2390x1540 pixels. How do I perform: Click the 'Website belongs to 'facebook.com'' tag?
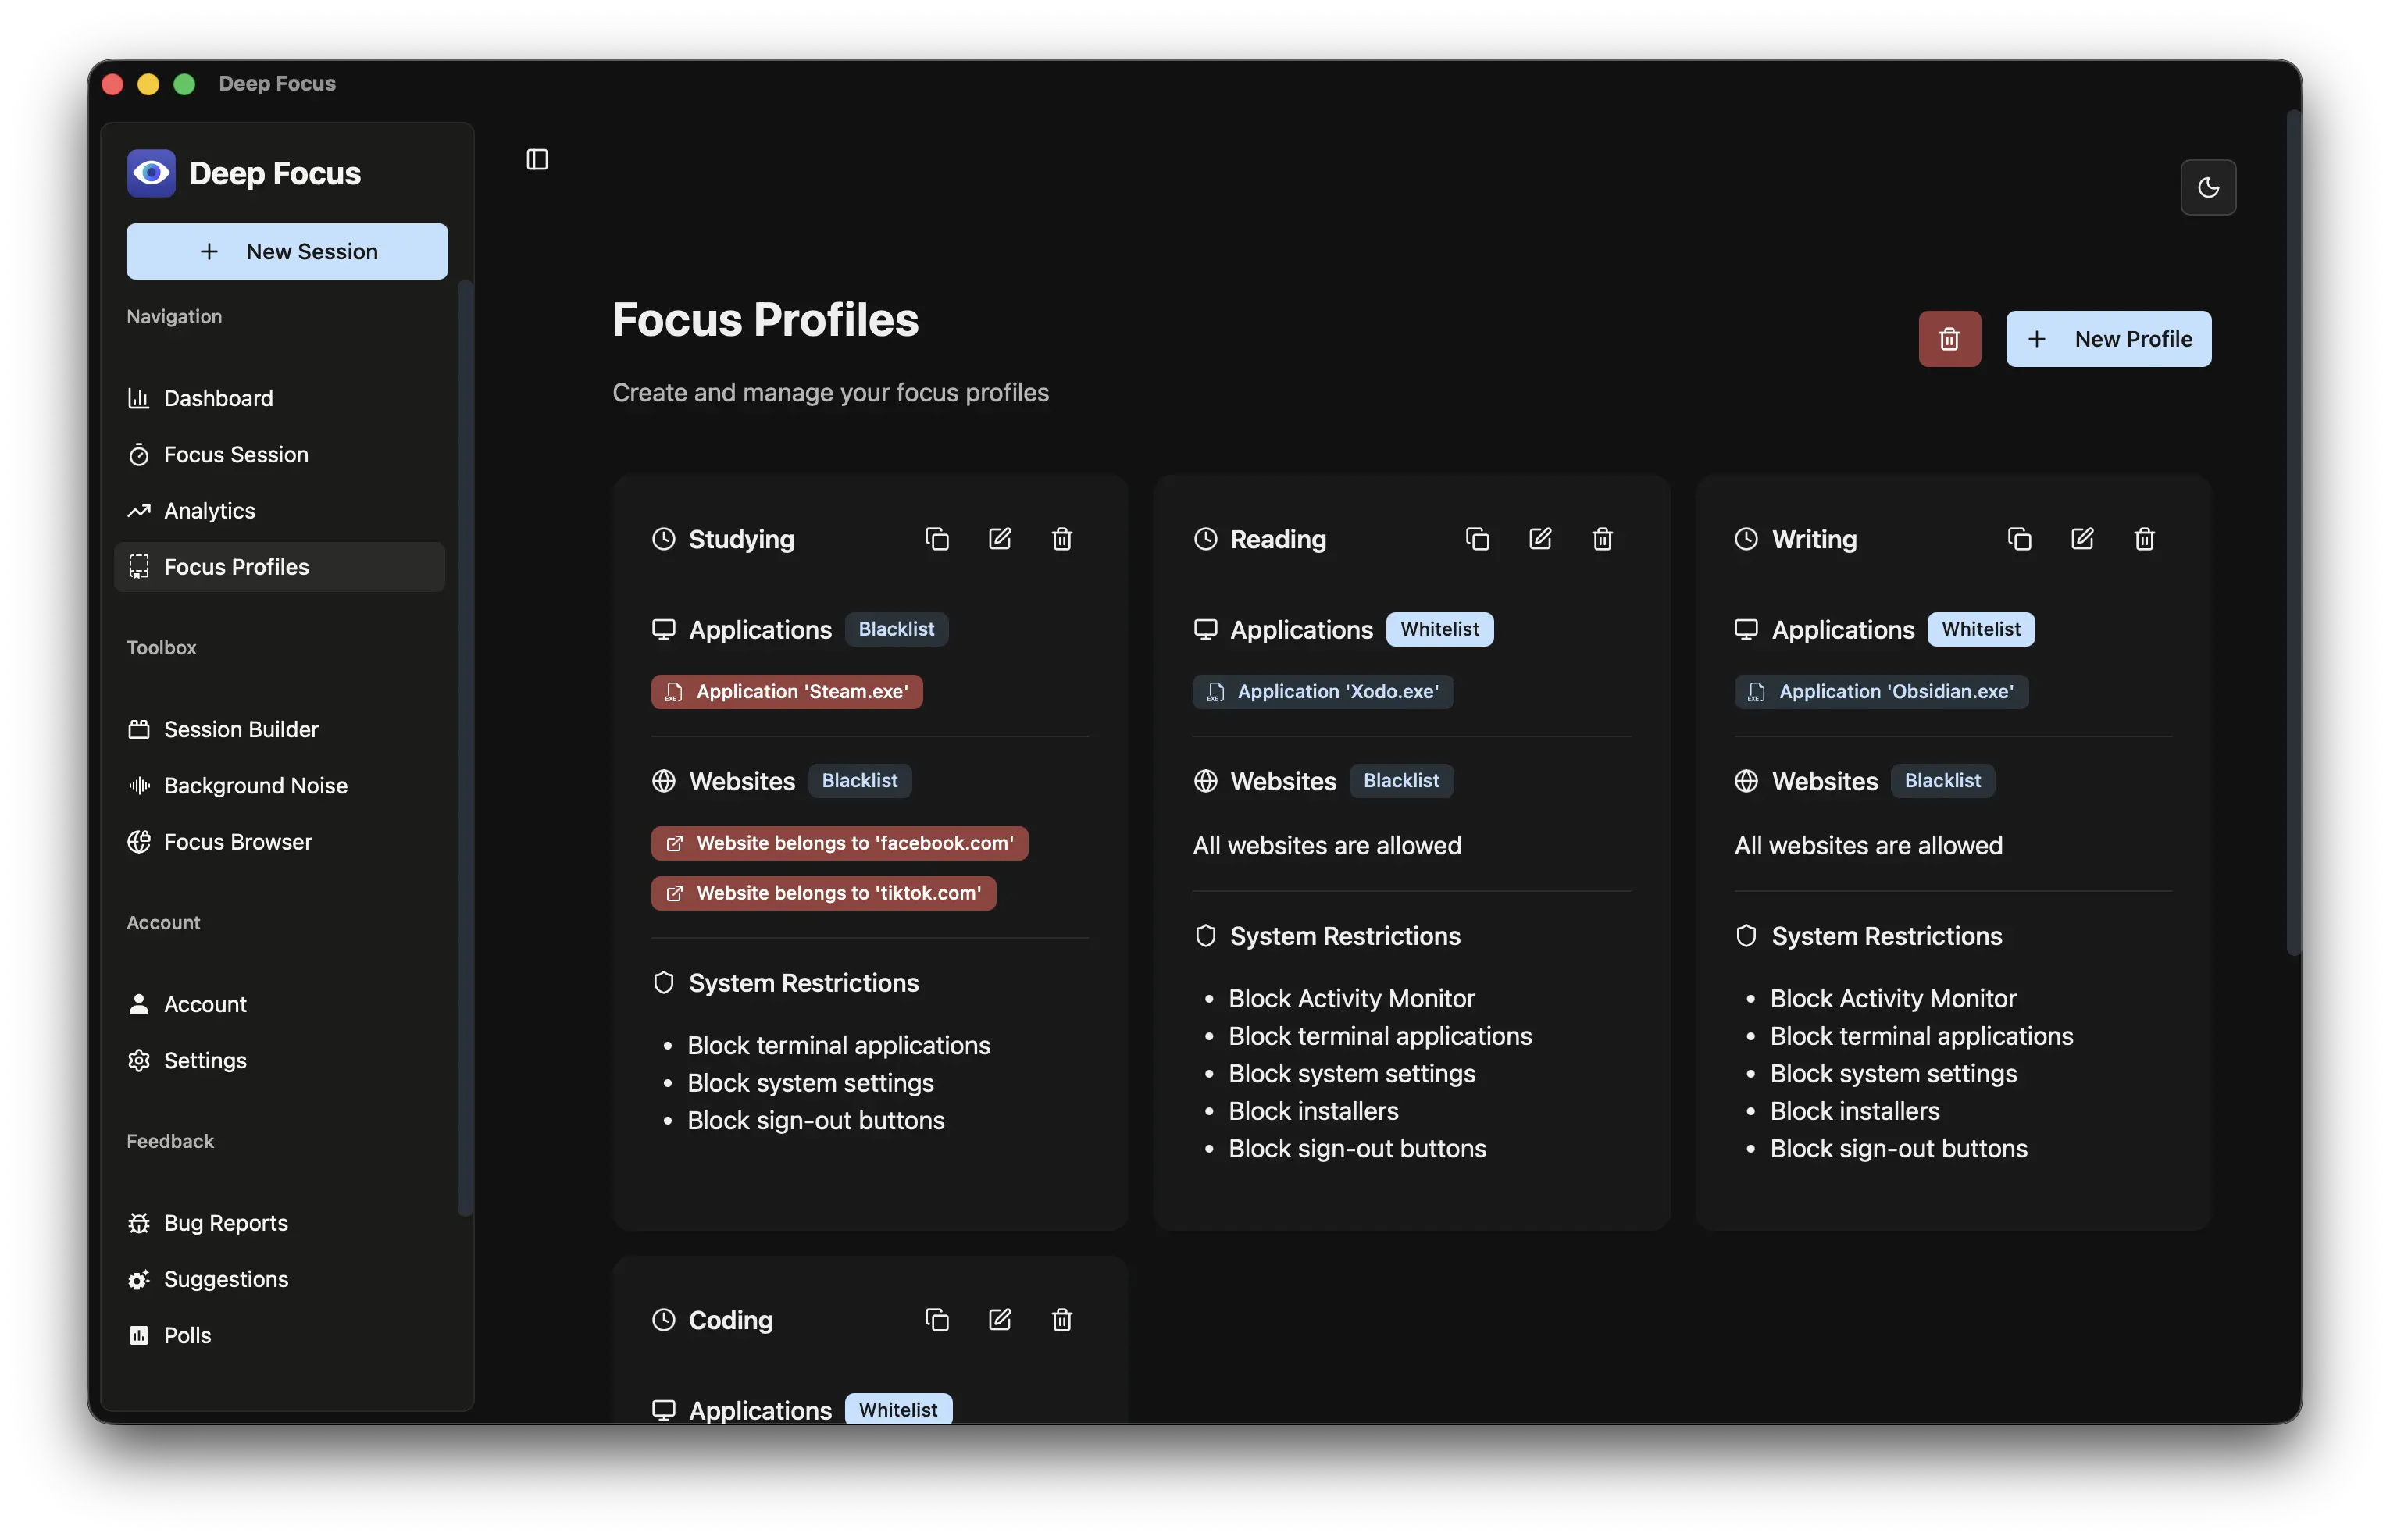click(x=839, y=843)
